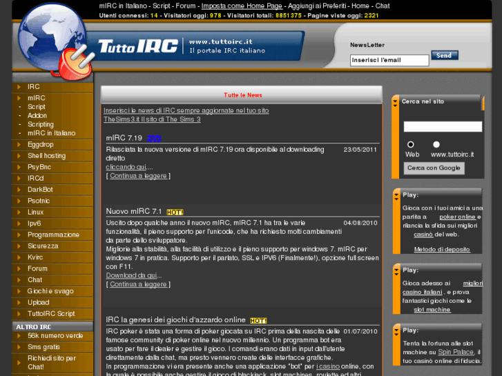This screenshot has width=502, height=376.
Task: Click the arrow icon next to IRC menu
Action: click(19, 87)
